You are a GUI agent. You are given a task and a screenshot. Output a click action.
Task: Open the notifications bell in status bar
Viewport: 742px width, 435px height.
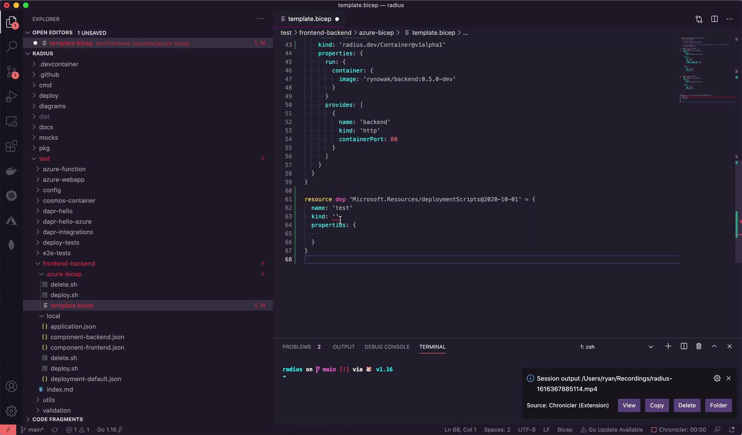click(x=732, y=430)
